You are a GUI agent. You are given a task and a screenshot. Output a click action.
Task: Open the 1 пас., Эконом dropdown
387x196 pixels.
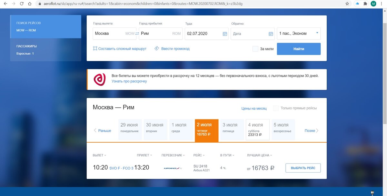(299, 33)
